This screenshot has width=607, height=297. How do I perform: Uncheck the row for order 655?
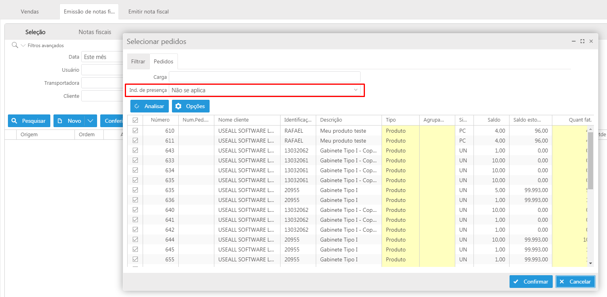(135, 259)
